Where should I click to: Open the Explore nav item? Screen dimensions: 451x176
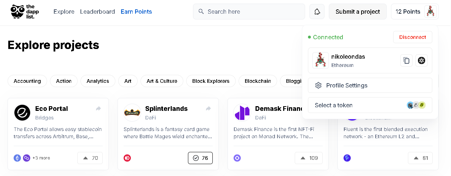click(x=64, y=12)
